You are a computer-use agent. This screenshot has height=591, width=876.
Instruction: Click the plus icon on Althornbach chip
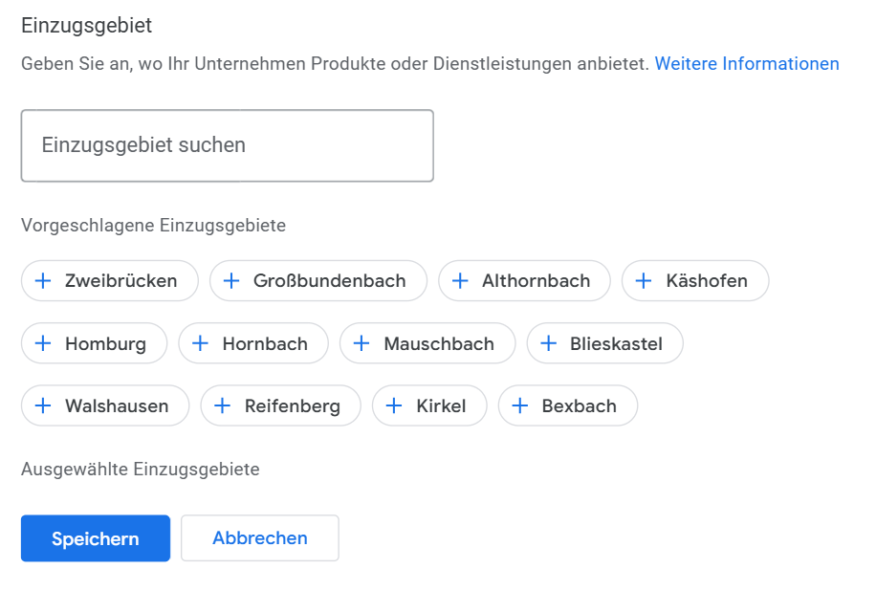460,280
